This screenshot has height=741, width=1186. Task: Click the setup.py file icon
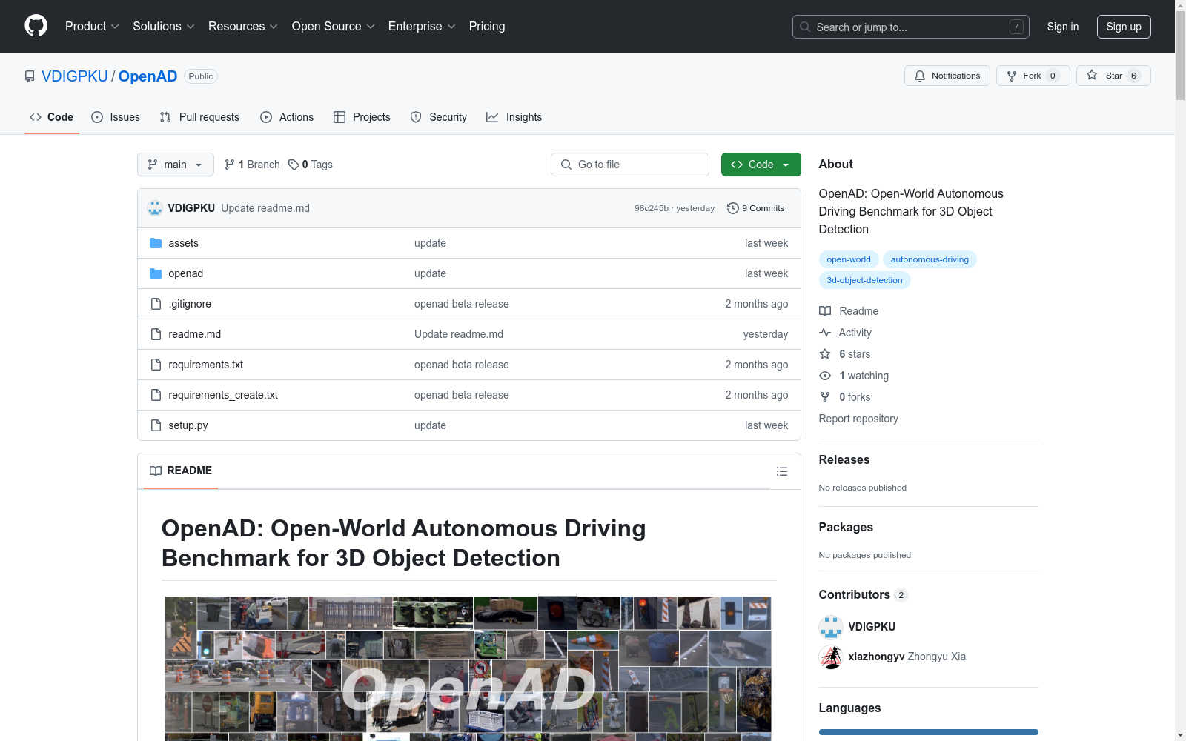[x=156, y=425]
